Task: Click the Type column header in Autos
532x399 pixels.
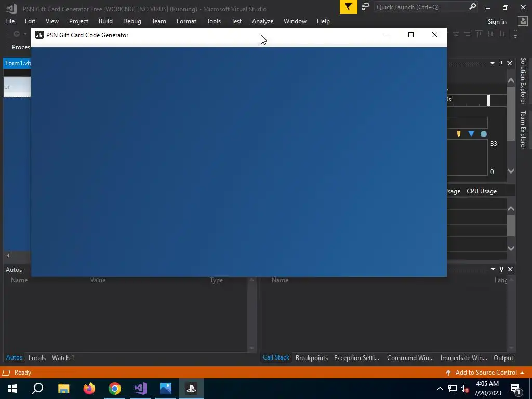Action: [x=216, y=280]
